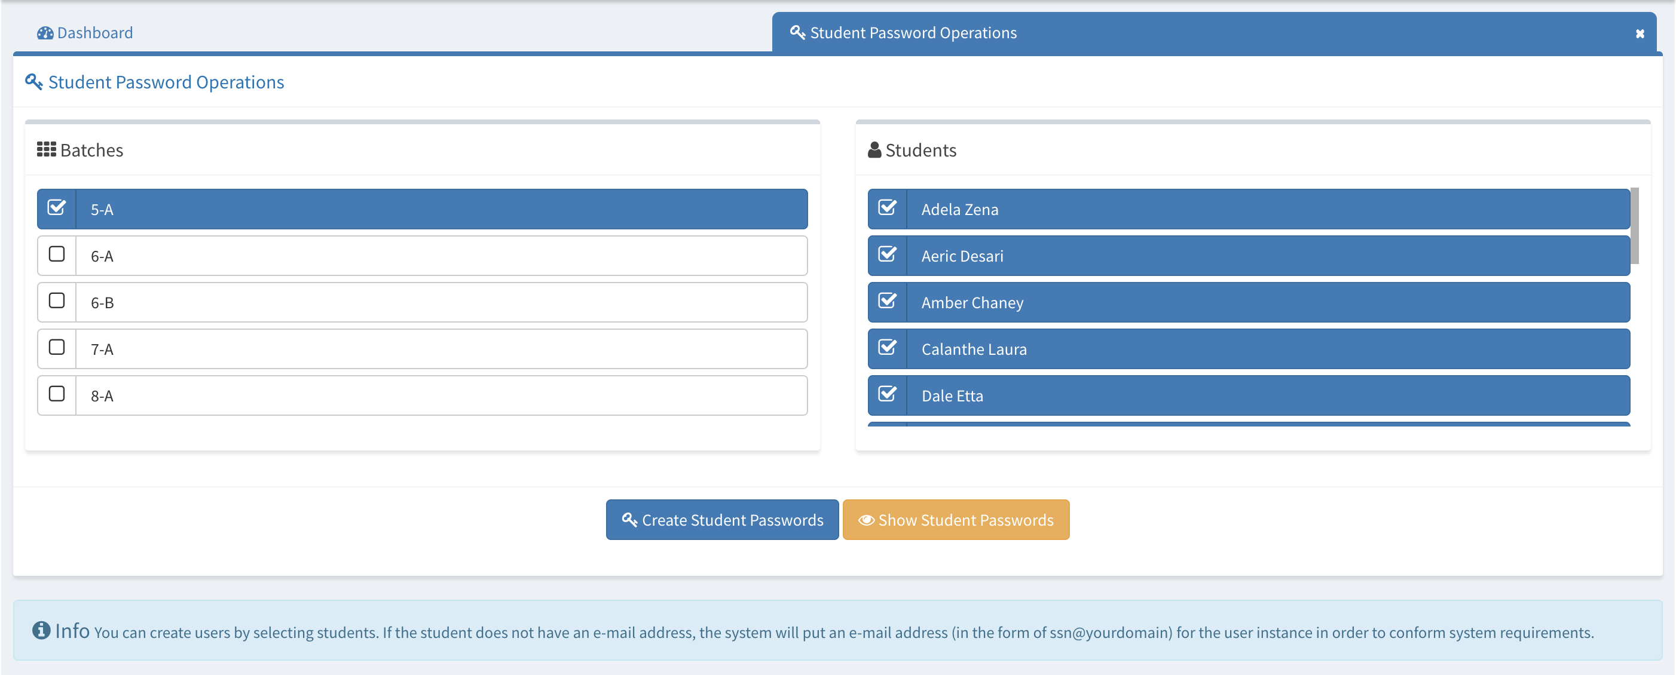Click the key icon on the Create Passwords button
Image resolution: width=1676 pixels, height=675 pixels.
point(629,520)
